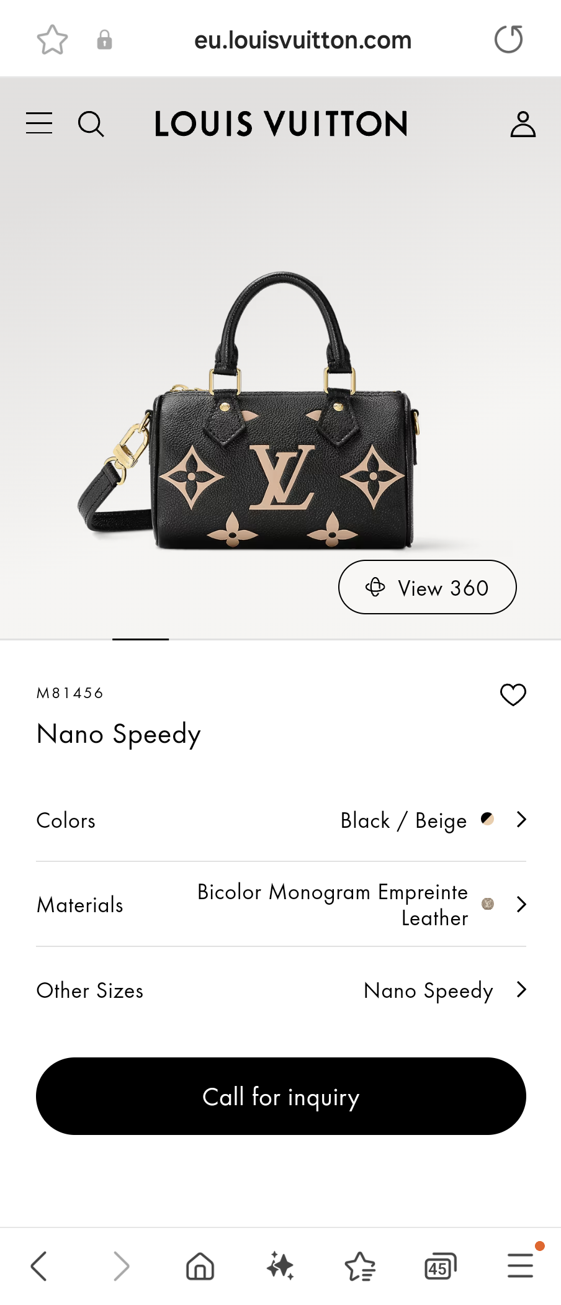Expand the Colors selection row

tap(280, 820)
